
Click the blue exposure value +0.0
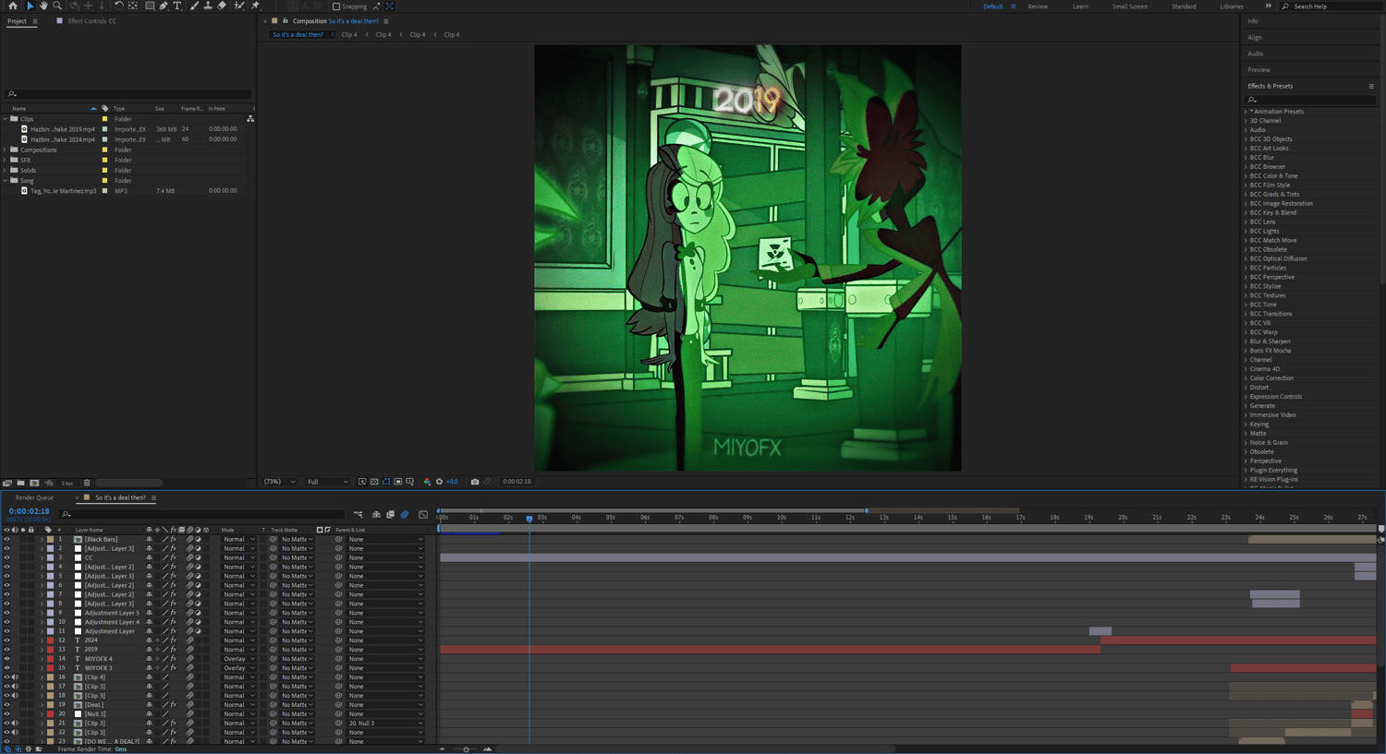[452, 482]
